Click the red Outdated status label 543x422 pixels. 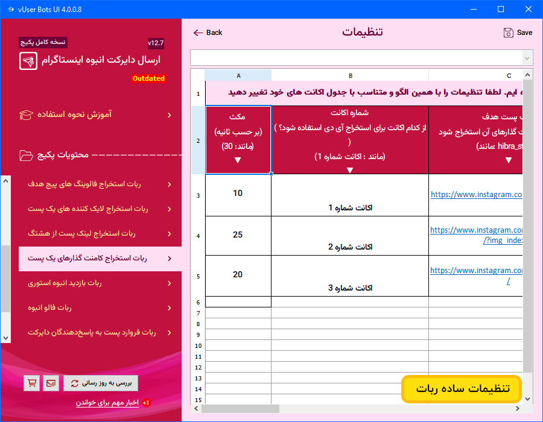click(148, 78)
